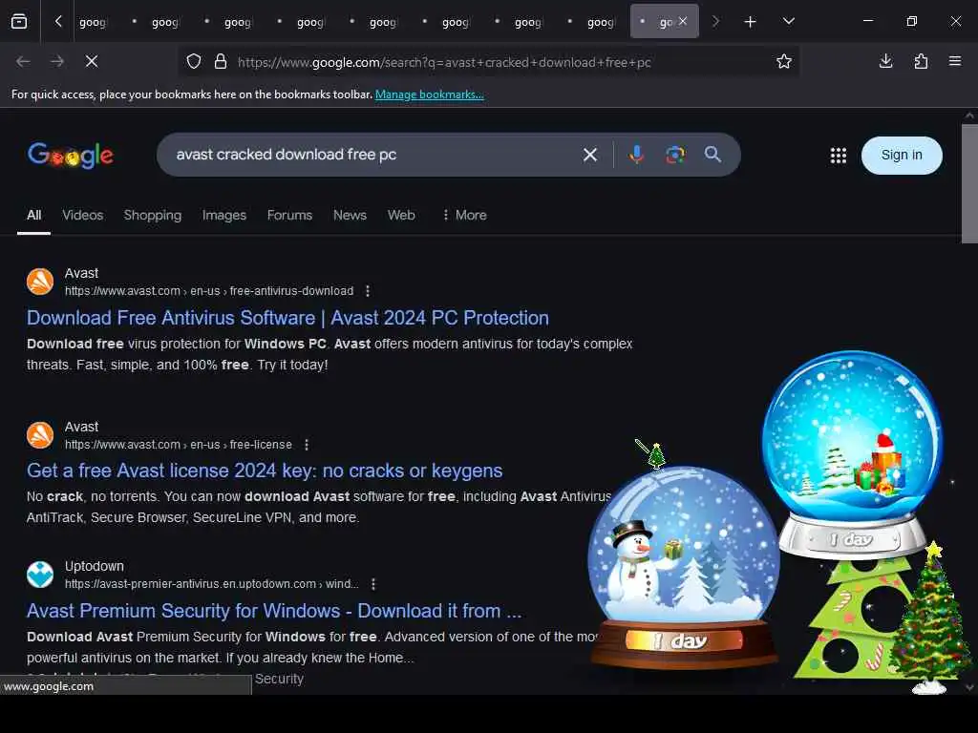
Task: Switch to Images results tab
Action: [223, 215]
